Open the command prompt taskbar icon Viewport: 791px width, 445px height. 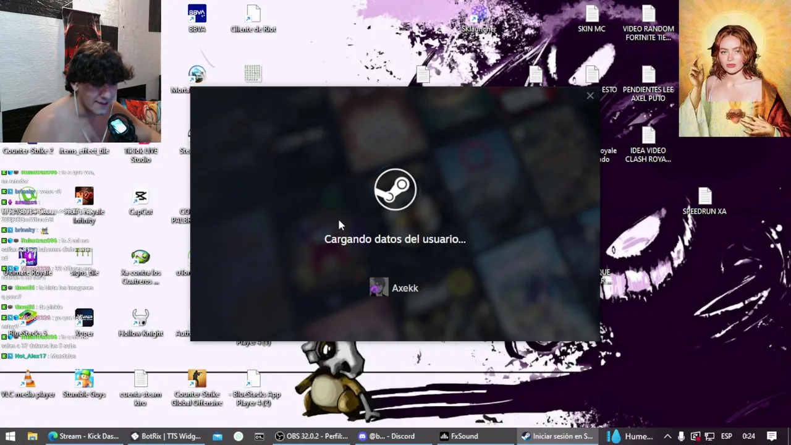click(x=259, y=436)
